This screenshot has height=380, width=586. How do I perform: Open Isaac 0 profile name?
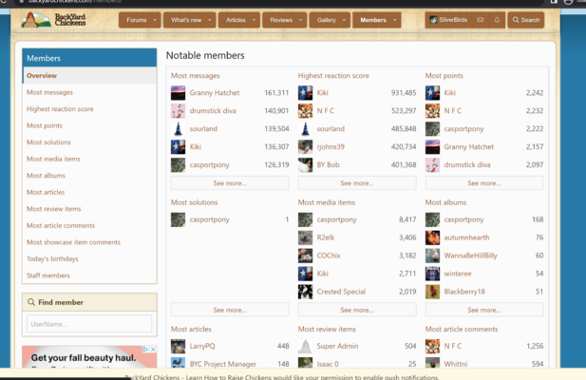(328, 364)
